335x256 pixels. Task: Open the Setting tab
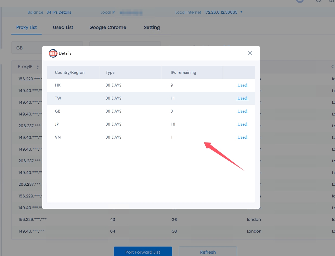152,27
